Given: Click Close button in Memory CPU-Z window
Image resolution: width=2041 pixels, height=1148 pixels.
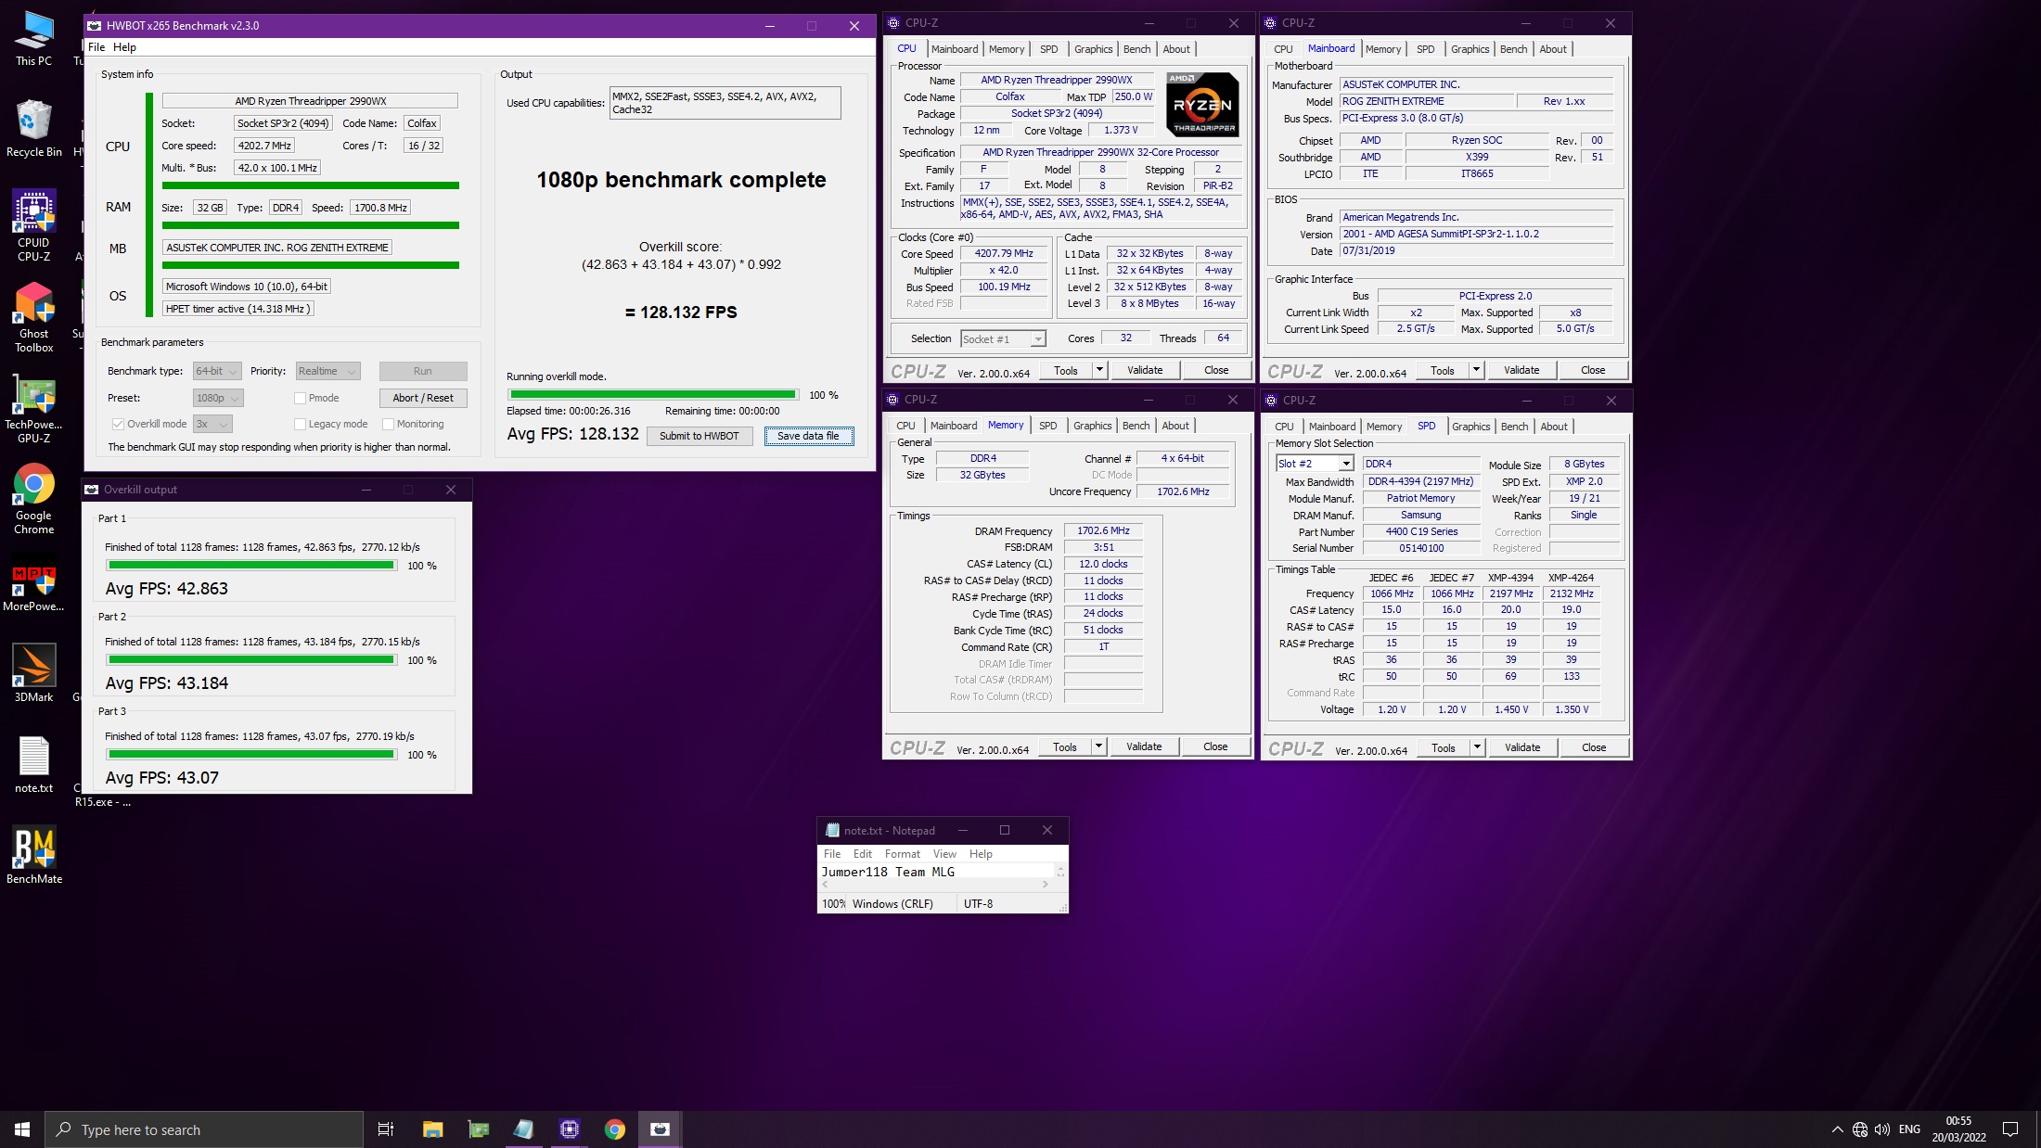Looking at the screenshot, I should (1215, 746).
